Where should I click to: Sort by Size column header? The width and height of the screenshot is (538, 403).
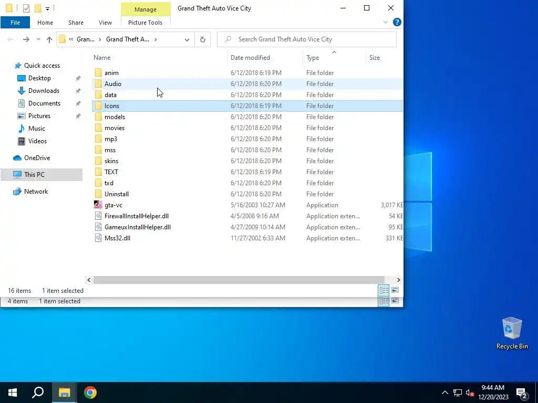click(374, 58)
